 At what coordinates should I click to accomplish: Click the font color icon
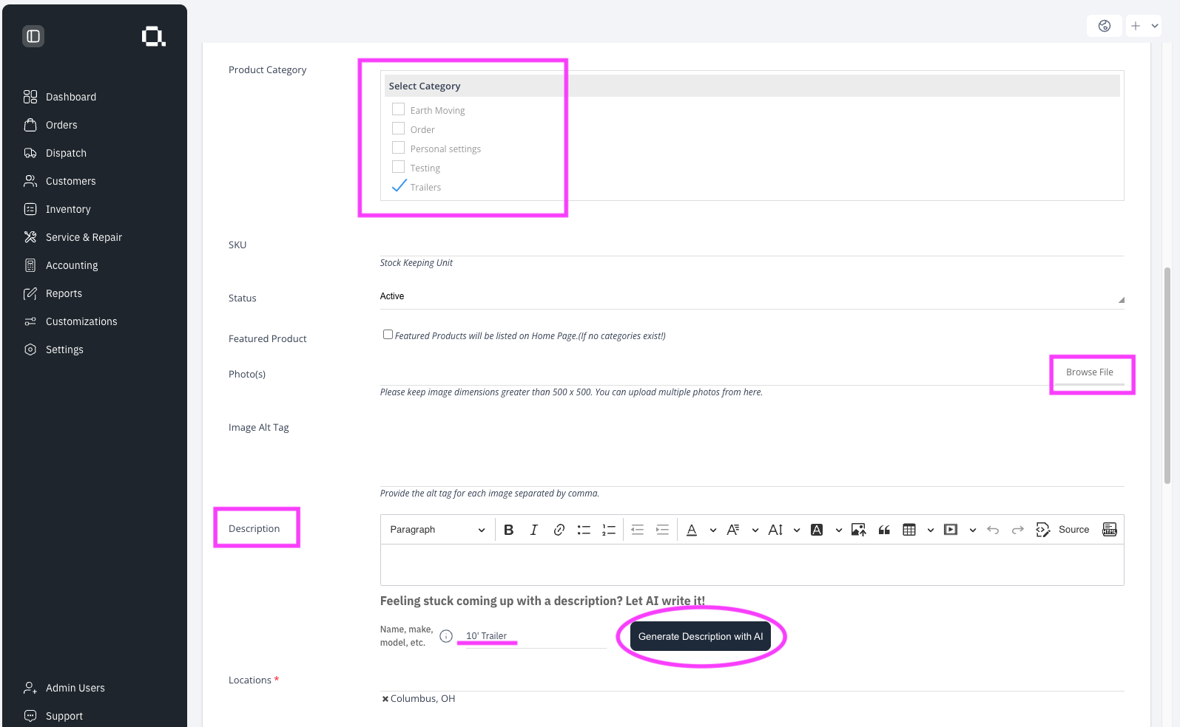(x=692, y=530)
